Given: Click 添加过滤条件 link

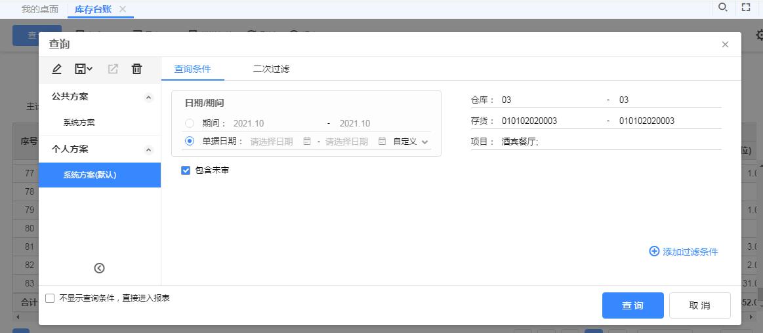Looking at the screenshot, I should pos(684,251).
